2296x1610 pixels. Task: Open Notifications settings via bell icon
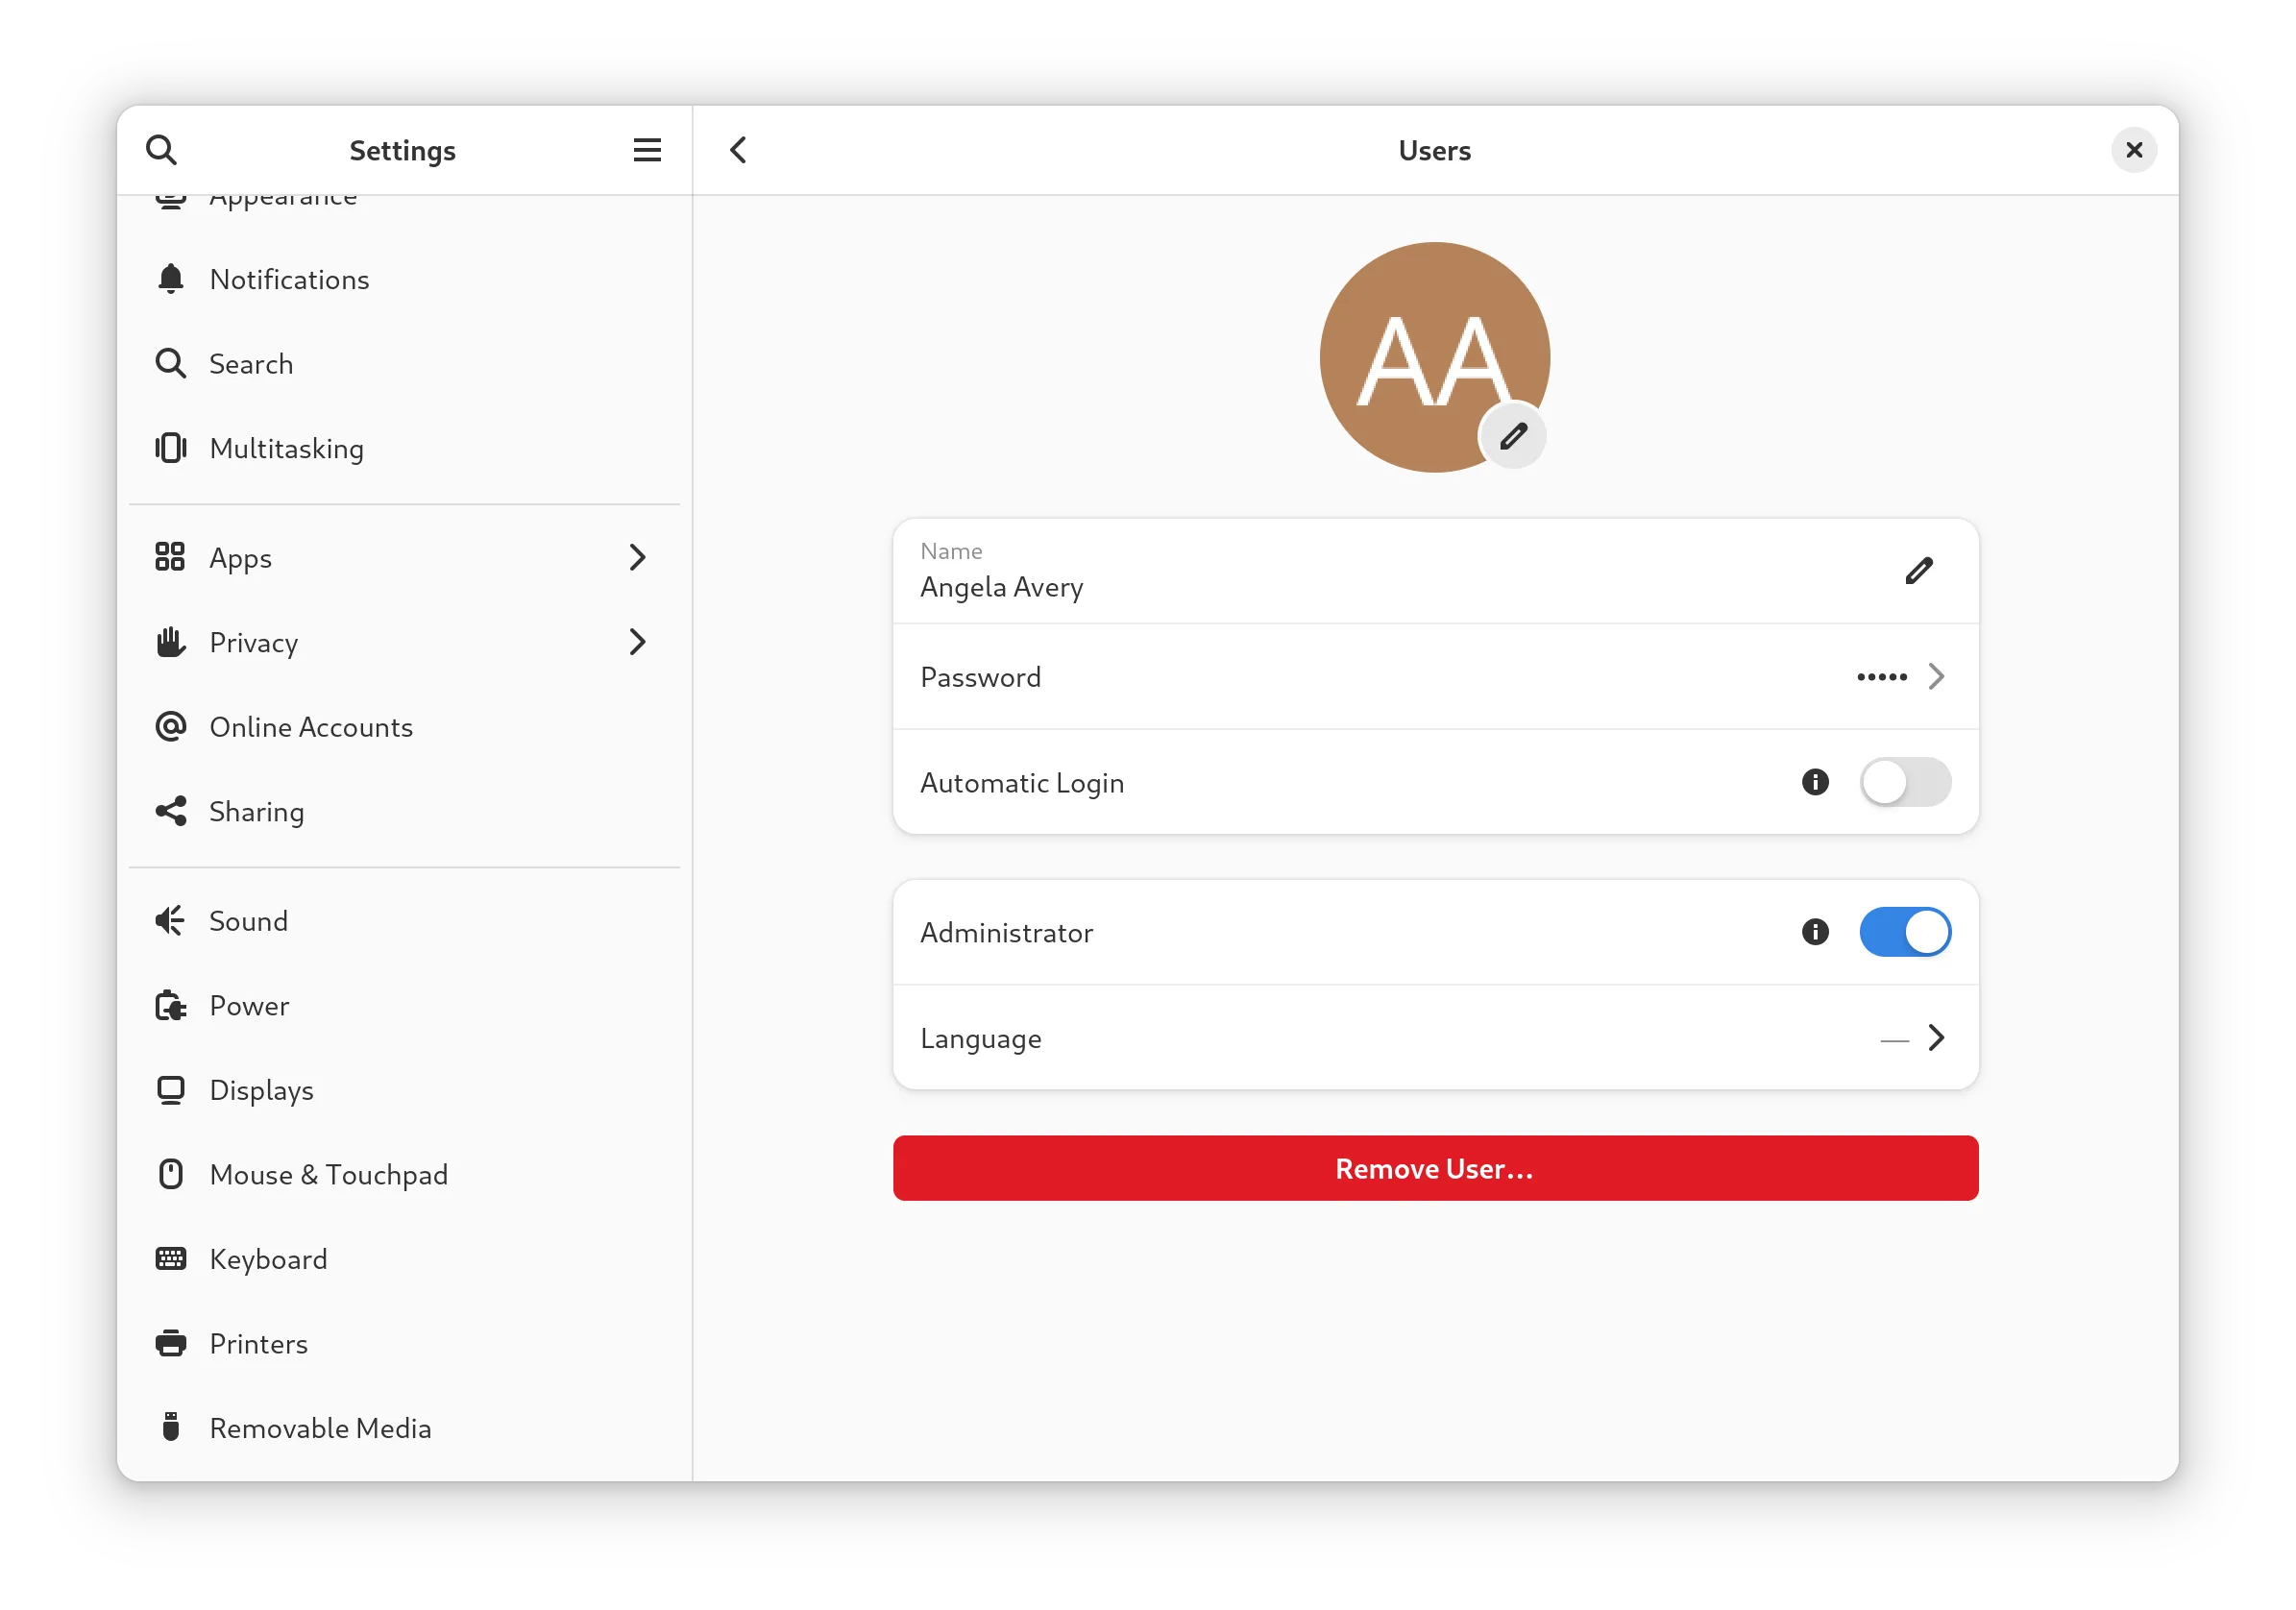[171, 279]
